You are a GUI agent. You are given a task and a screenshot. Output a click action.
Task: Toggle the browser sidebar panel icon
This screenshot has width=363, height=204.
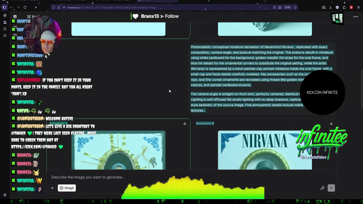(x=5, y=7)
